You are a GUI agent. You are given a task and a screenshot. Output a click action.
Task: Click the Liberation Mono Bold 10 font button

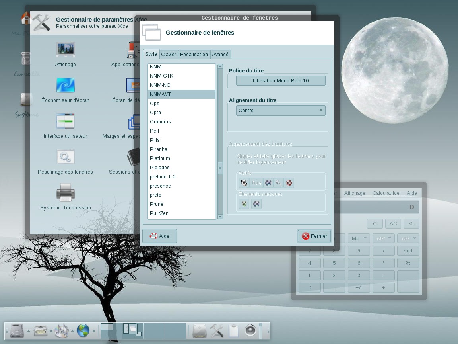point(281,81)
